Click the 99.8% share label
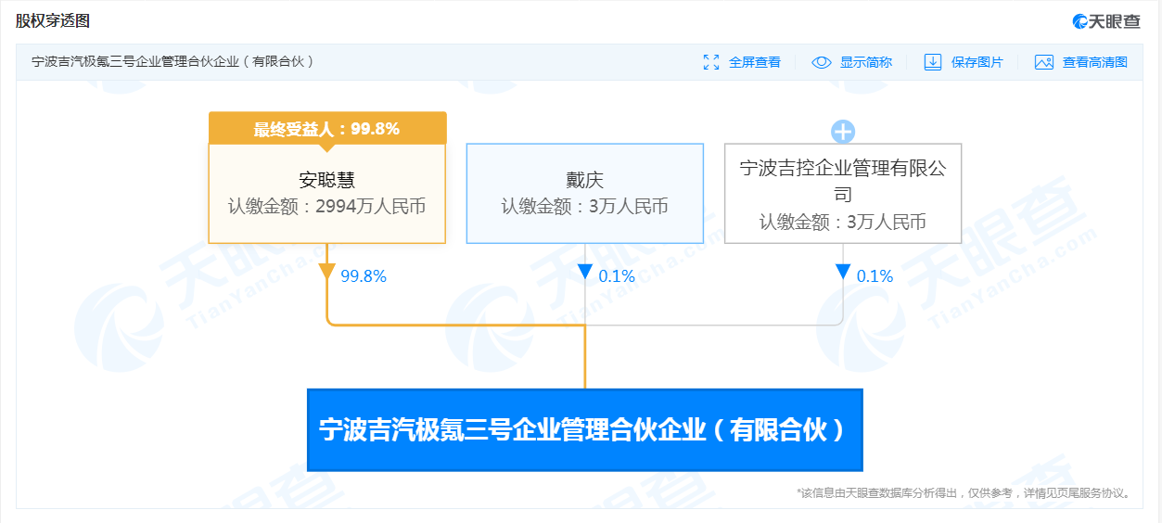The image size is (1162, 523). click(364, 275)
